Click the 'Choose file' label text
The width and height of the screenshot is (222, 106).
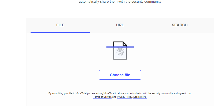[120, 75]
